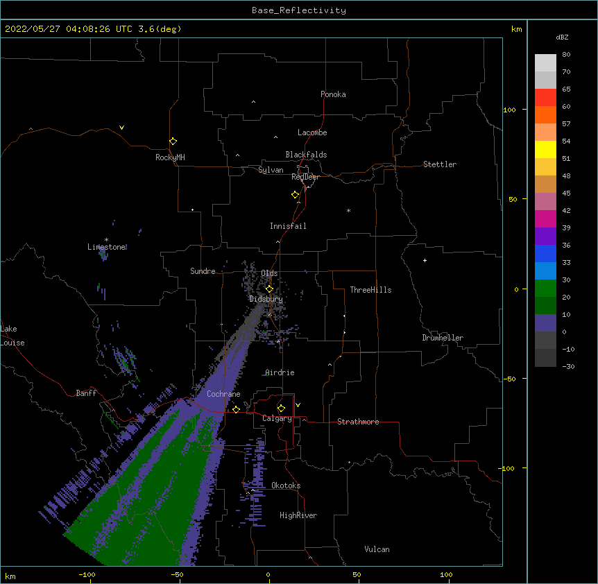Click the Strathmore label
This screenshot has height=584, width=598.
click(x=358, y=422)
